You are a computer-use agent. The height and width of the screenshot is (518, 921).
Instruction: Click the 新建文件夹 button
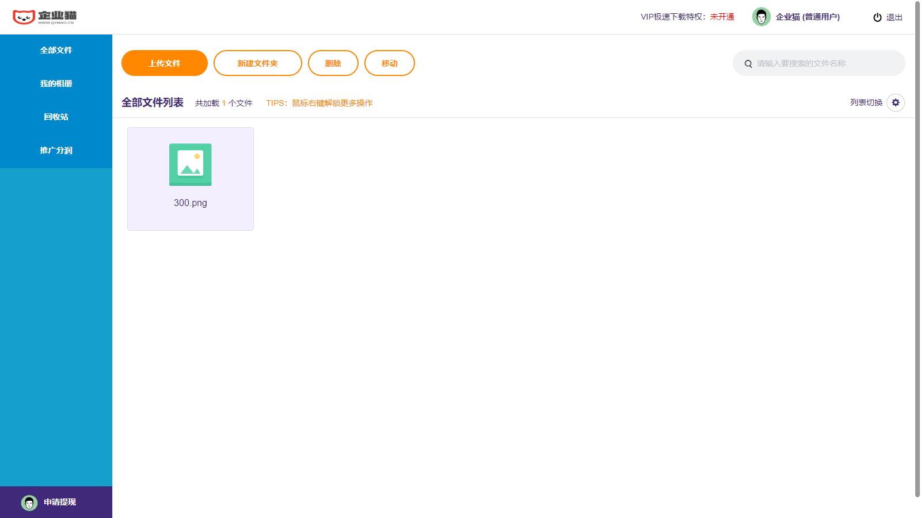258,63
